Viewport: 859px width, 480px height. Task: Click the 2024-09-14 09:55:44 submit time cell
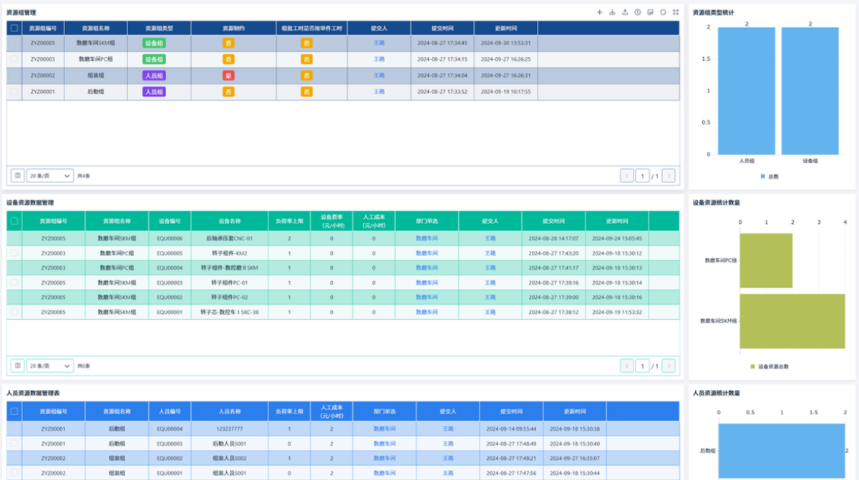511,428
